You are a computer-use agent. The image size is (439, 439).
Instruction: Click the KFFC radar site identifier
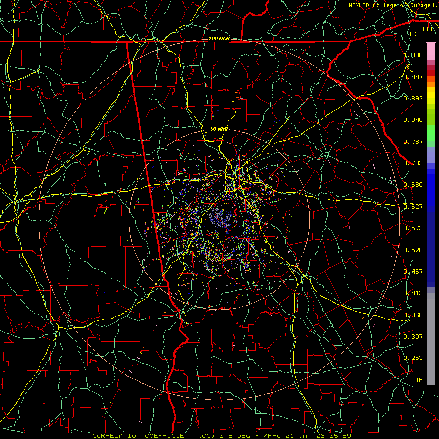[272, 436]
